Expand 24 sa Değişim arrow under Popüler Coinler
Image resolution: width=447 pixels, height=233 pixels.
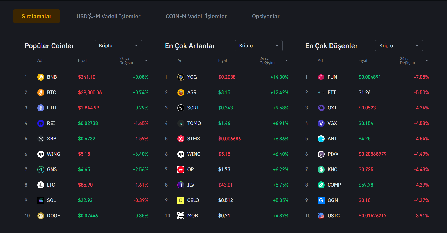coord(146,60)
